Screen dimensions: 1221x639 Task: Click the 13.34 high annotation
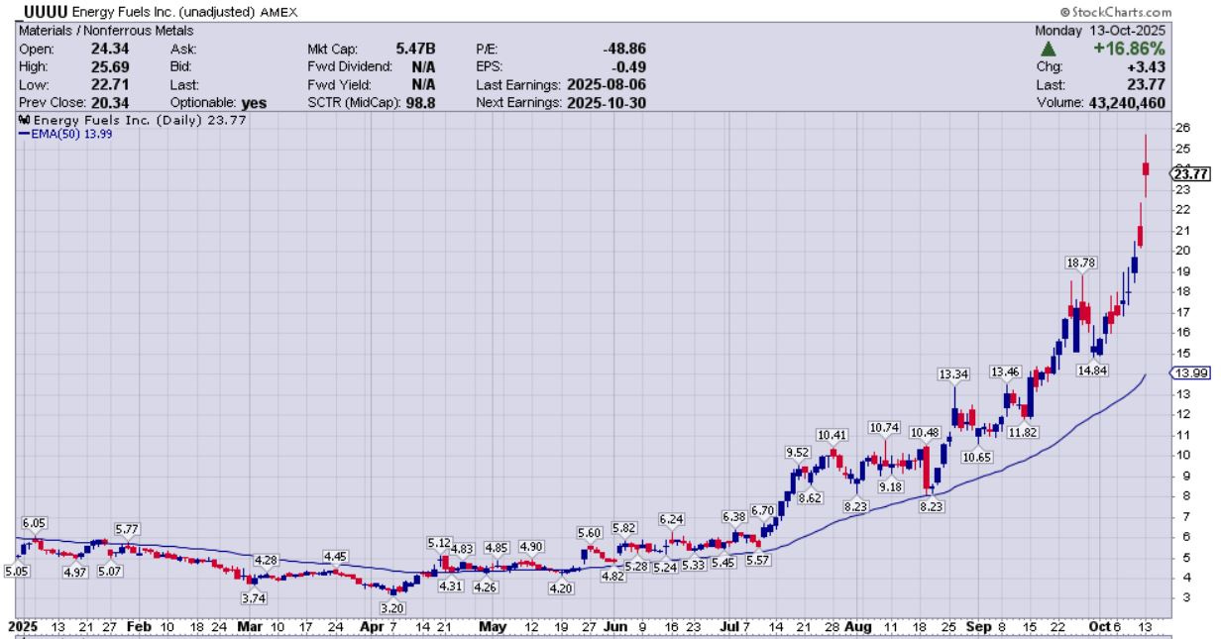pos(953,374)
